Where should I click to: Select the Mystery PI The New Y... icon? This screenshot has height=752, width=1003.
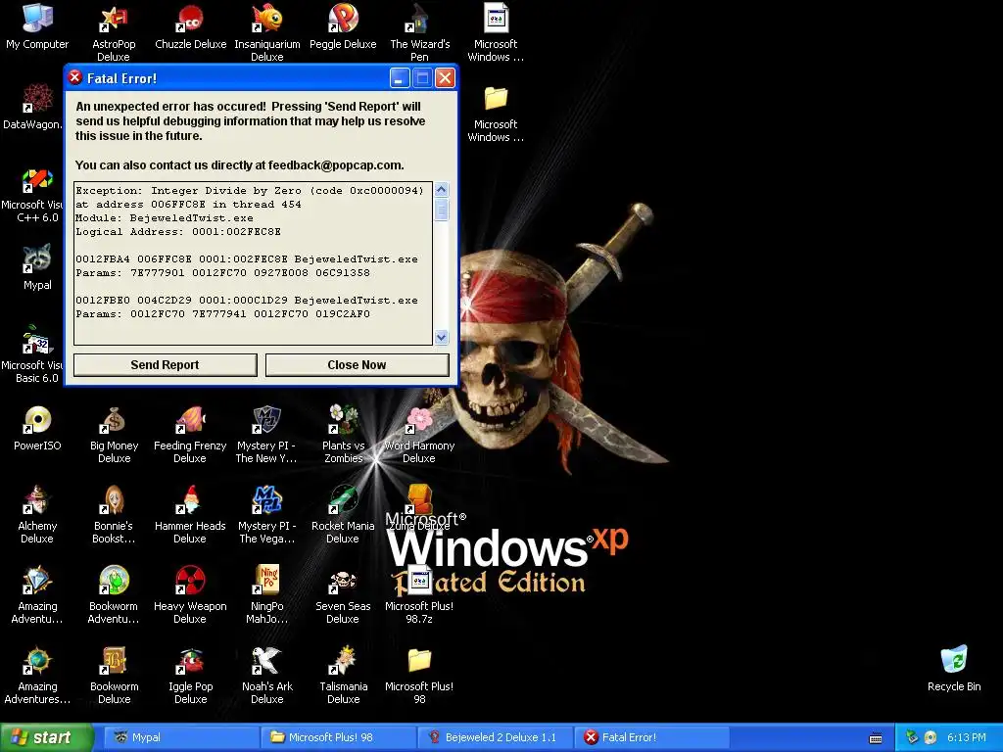[266, 420]
